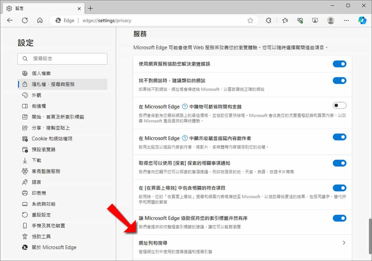372x261 pixels.
Task: Toggle 使用網頁服務協助您解決瀏覽錯誤 switch
Action: point(339,64)
